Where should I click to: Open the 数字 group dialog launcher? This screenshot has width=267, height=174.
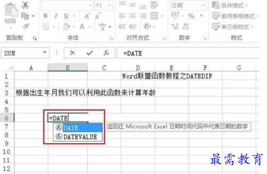[x=205, y=39]
